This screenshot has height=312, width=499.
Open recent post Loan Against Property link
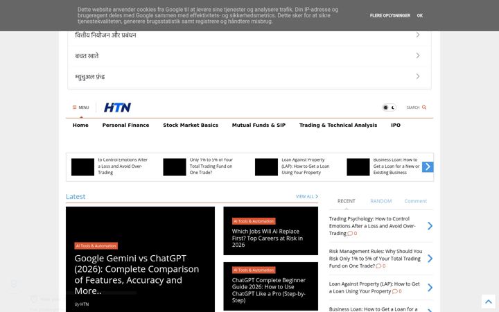[374, 288]
